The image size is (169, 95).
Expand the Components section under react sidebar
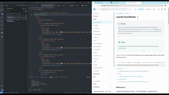(x=110, y=74)
